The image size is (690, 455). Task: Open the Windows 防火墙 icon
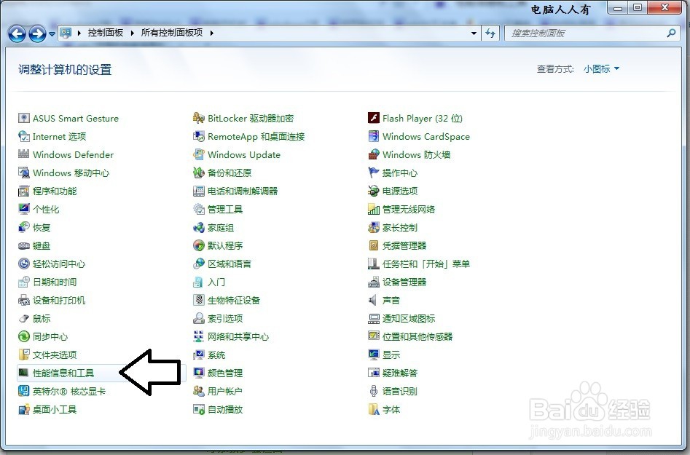point(374,154)
